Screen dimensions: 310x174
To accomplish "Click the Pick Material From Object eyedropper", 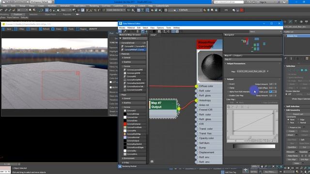I will [125, 31].
